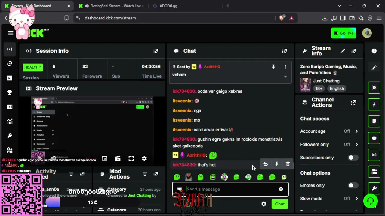Open the browser tab search dropdown
This screenshot has height=216, width=385.
click(x=340, y=6)
